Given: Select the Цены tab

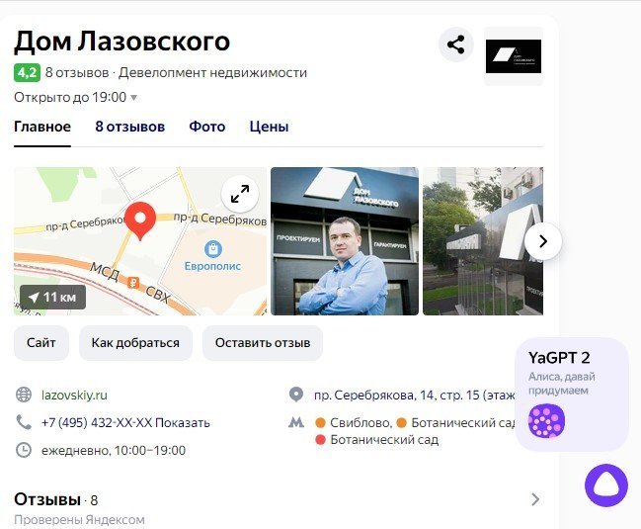Looking at the screenshot, I should click(x=269, y=127).
